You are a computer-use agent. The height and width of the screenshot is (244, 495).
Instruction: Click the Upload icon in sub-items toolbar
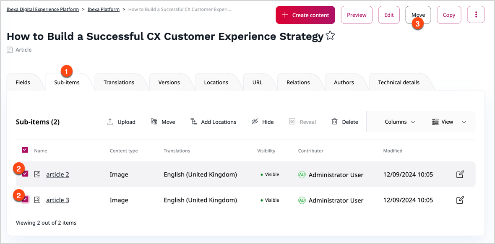click(x=110, y=122)
